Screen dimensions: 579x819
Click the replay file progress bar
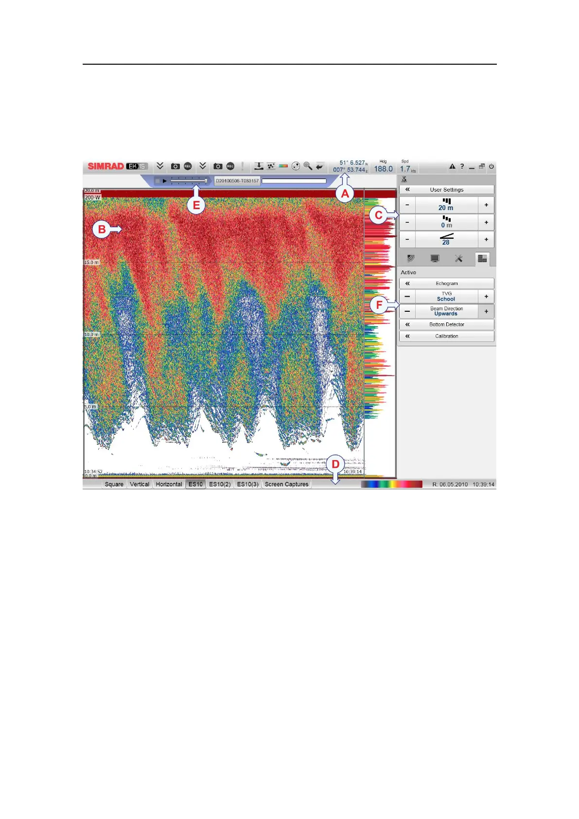point(294,181)
